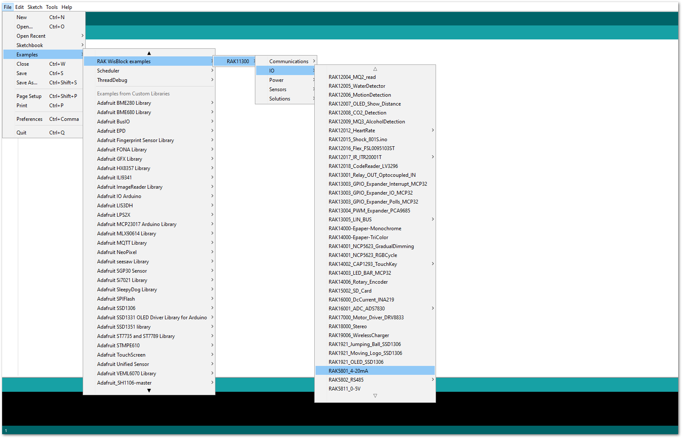
Task: Expand RAK12012_HeartRate submenu
Action: 375,131
